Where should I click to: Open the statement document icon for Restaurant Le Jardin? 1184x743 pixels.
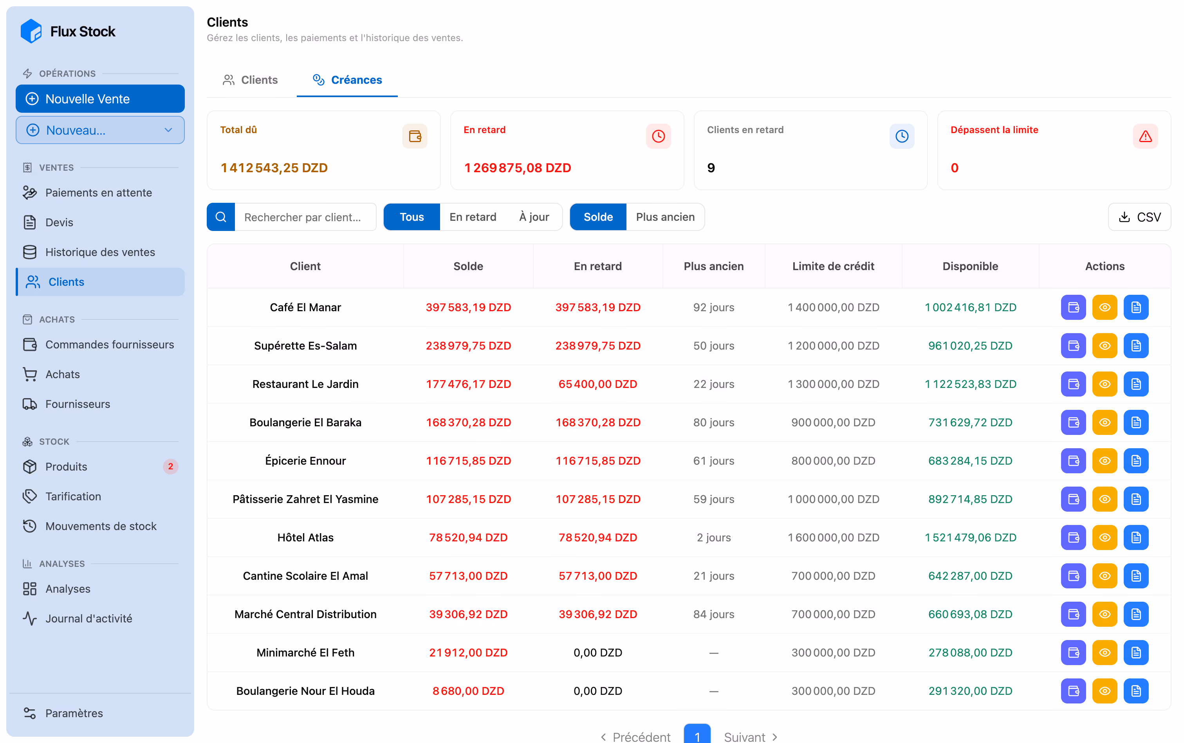pyautogui.click(x=1136, y=384)
